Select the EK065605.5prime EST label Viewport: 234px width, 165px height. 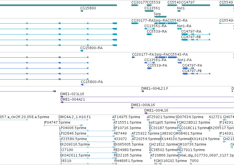[x=128, y=145]
